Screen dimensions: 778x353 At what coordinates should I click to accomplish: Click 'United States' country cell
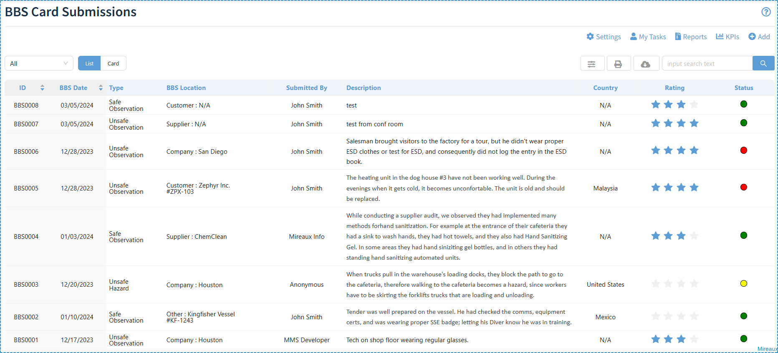tap(605, 285)
